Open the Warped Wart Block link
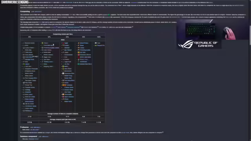 (86, 64)
